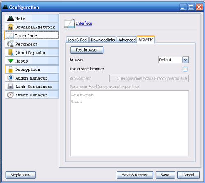Open the Event Manager section
The width and height of the screenshot is (205, 183).
click(32, 95)
